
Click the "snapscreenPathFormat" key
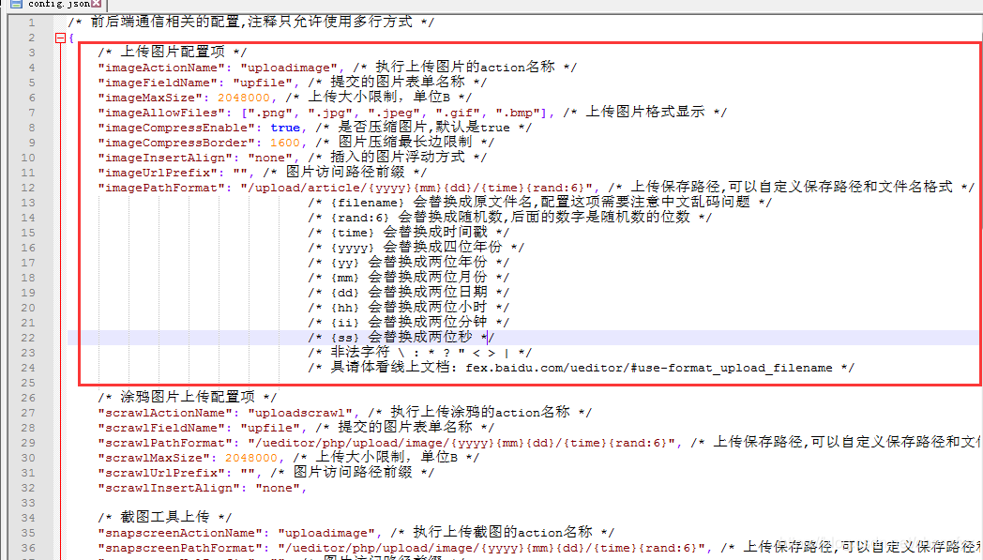pos(184,548)
